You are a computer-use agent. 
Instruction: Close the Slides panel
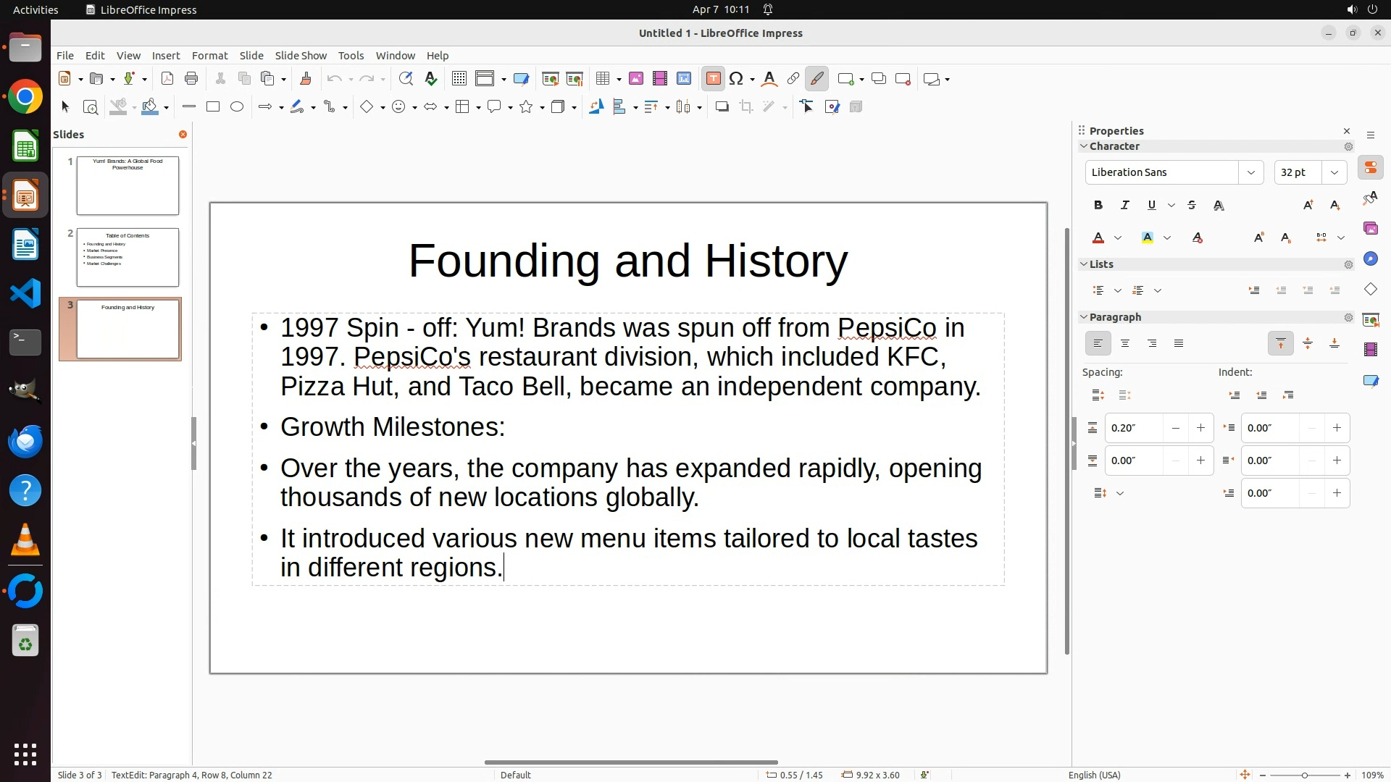(x=183, y=135)
